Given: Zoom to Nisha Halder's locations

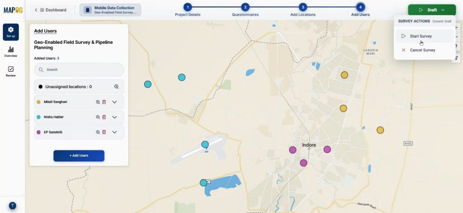Looking at the screenshot, I should pyautogui.click(x=98, y=117).
